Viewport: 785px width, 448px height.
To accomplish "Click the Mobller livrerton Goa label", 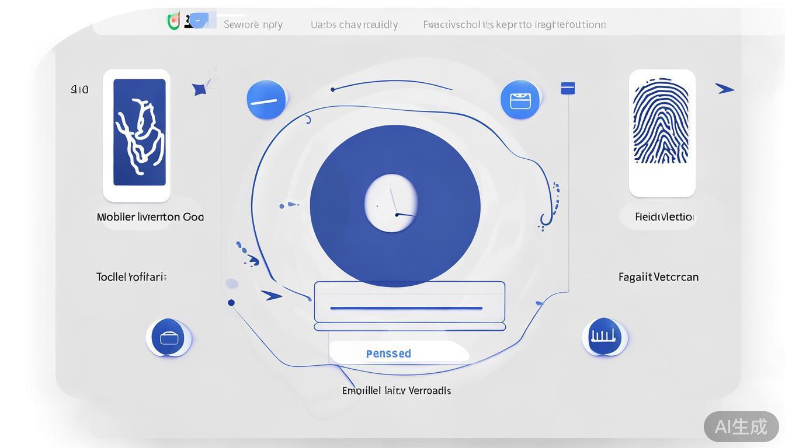I will (x=150, y=217).
